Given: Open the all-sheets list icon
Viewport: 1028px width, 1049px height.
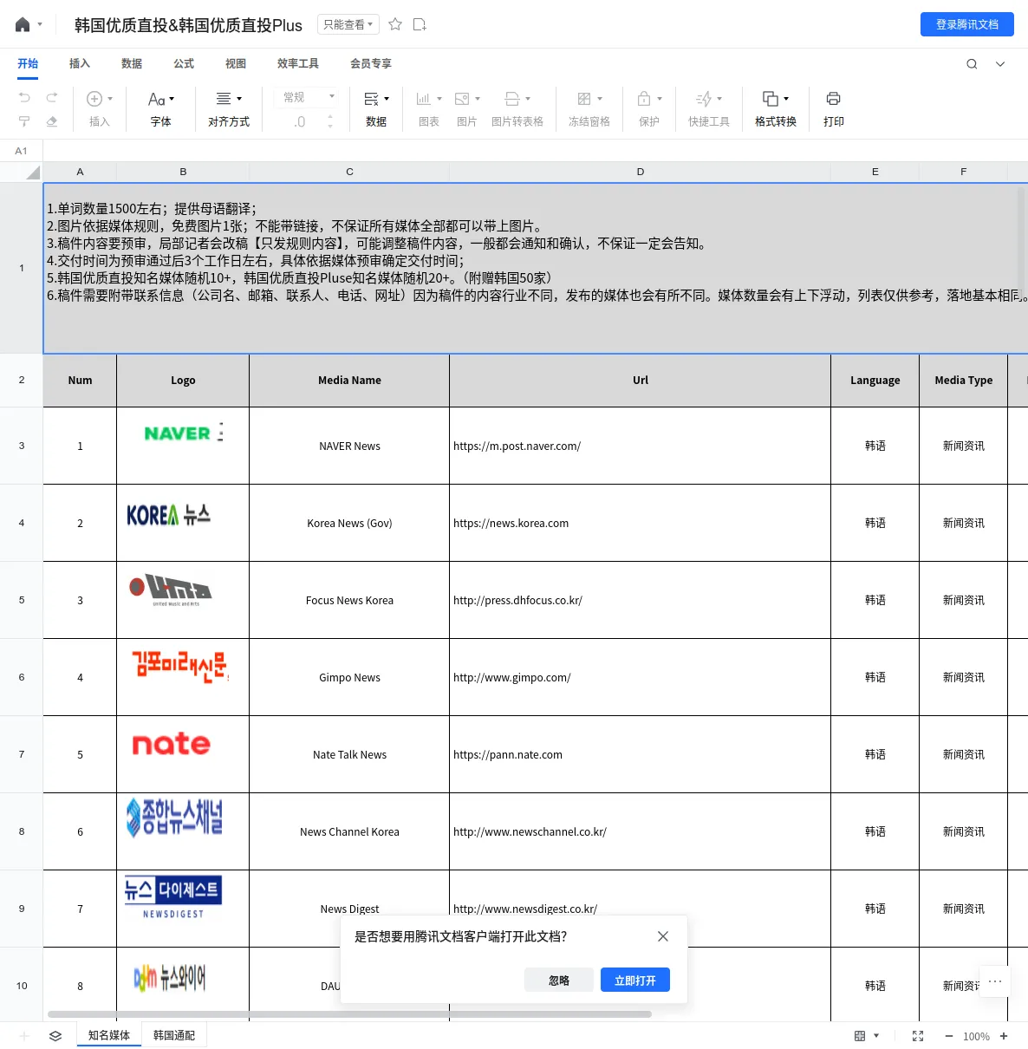Looking at the screenshot, I should 55,1036.
